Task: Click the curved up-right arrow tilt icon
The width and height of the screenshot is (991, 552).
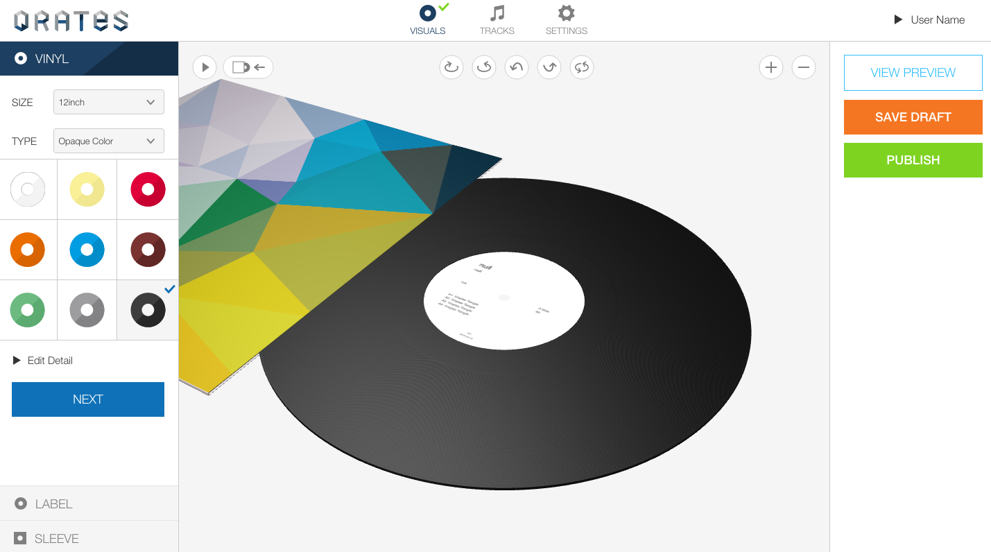Action: tap(549, 67)
